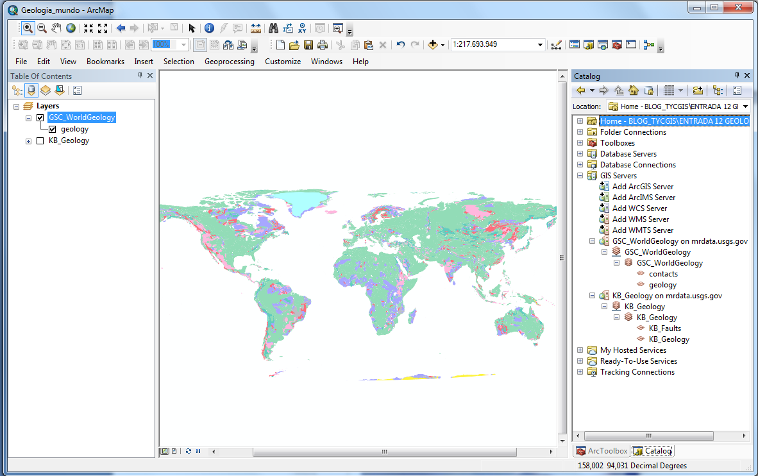
Task: Create a new map document
Action: click(280, 45)
